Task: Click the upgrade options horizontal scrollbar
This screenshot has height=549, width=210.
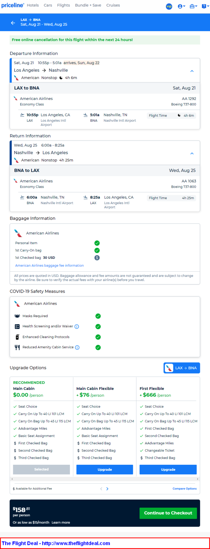Action: coord(105,479)
